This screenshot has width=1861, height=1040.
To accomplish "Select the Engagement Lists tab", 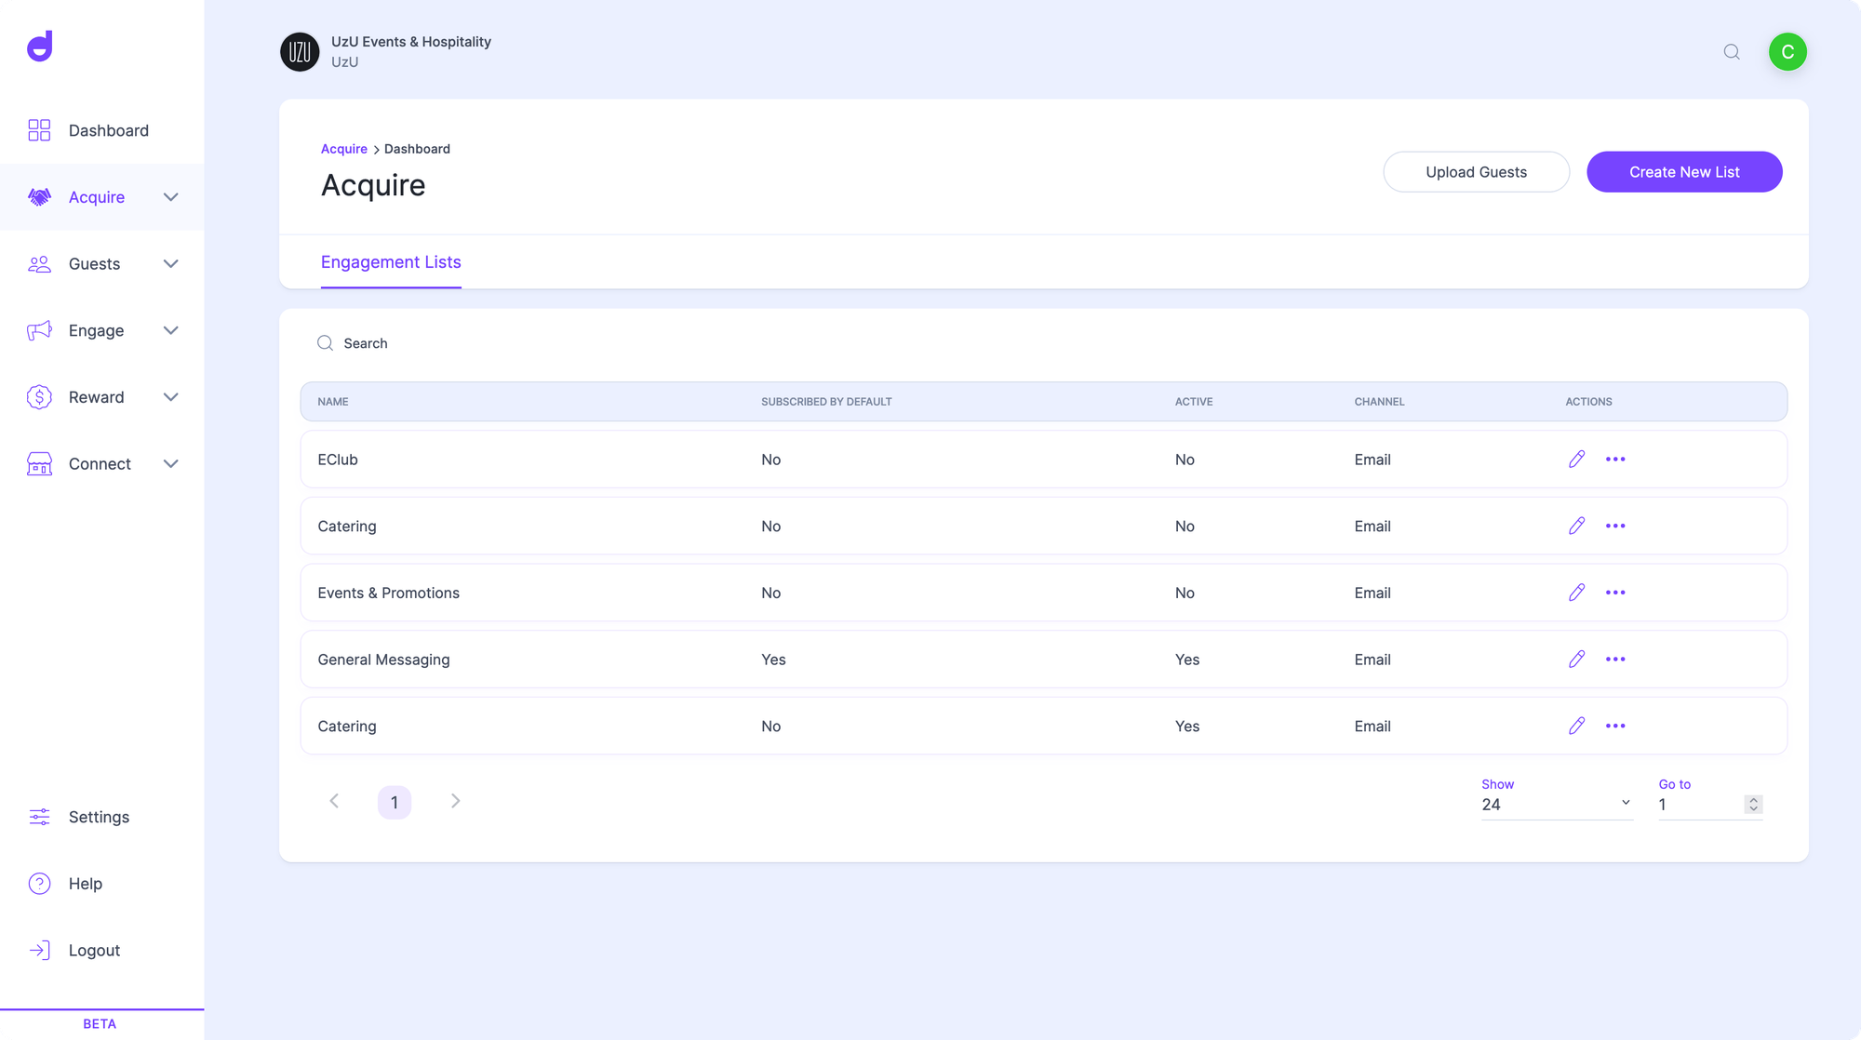I will click(x=391, y=262).
